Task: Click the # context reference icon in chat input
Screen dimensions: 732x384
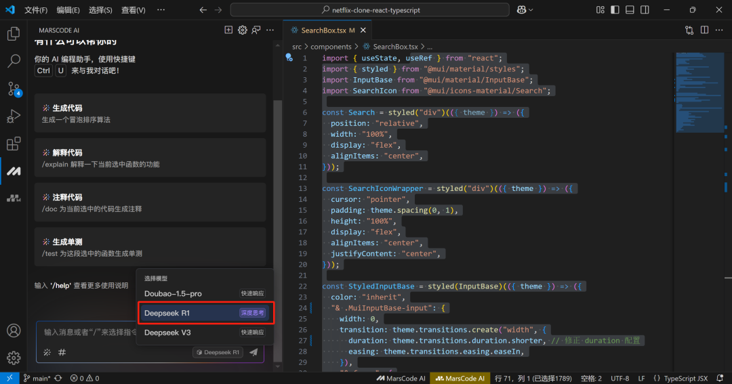Action: pos(62,352)
